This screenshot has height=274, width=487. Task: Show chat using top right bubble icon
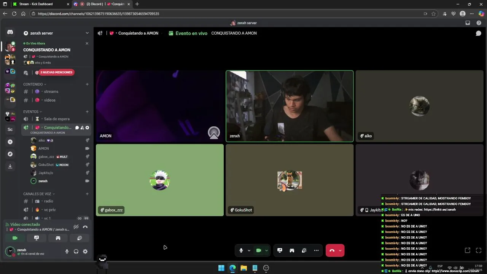(479, 33)
